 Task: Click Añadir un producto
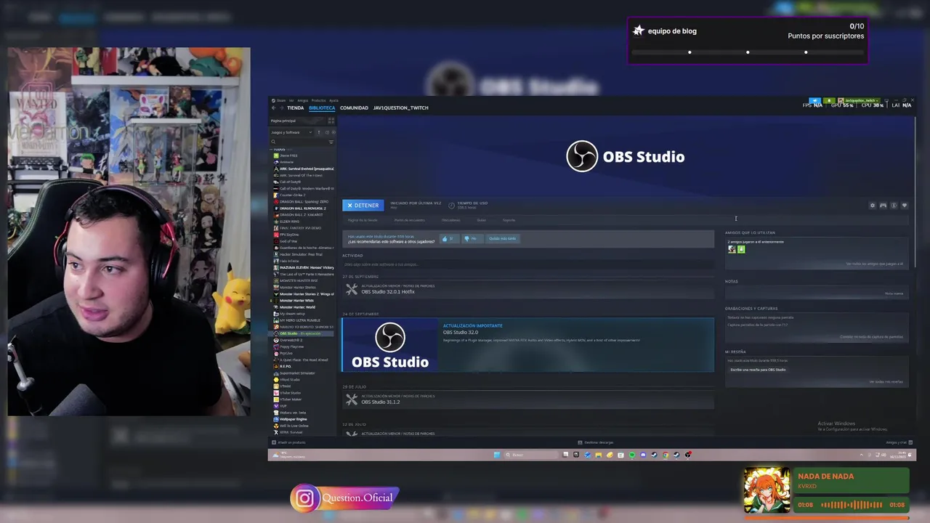(x=289, y=442)
